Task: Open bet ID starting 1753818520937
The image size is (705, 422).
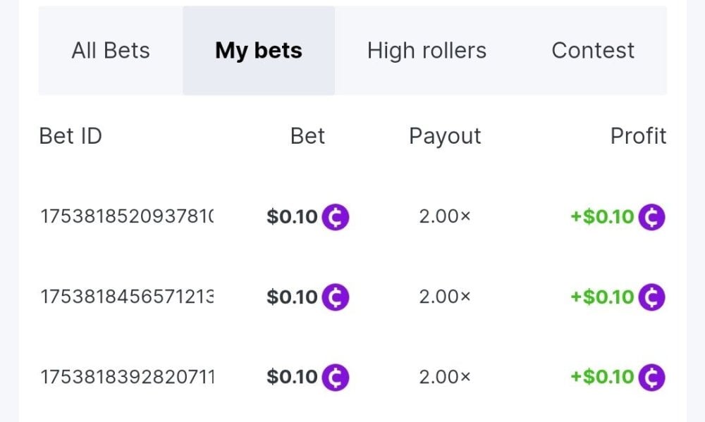Action: click(128, 217)
